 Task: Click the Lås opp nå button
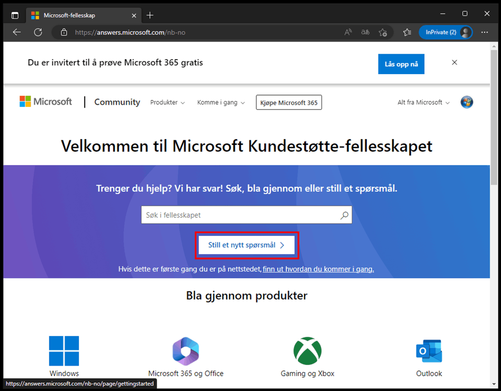coord(401,64)
